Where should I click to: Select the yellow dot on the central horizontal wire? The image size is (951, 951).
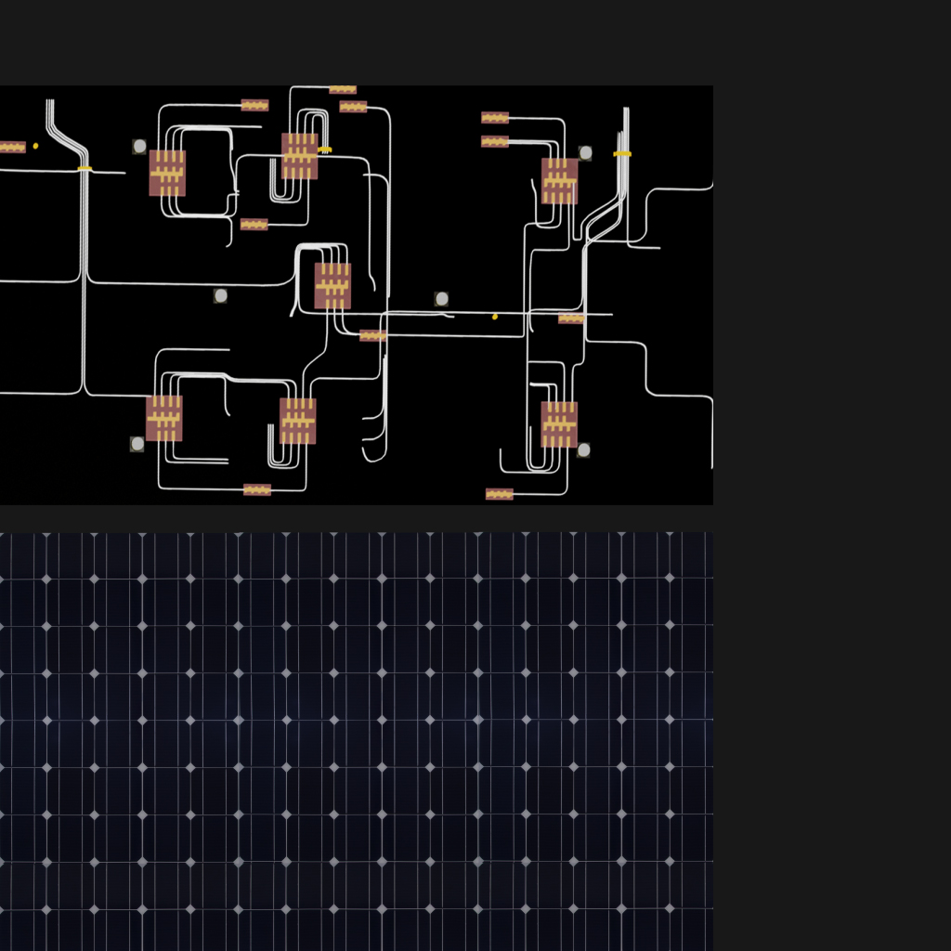click(x=495, y=317)
